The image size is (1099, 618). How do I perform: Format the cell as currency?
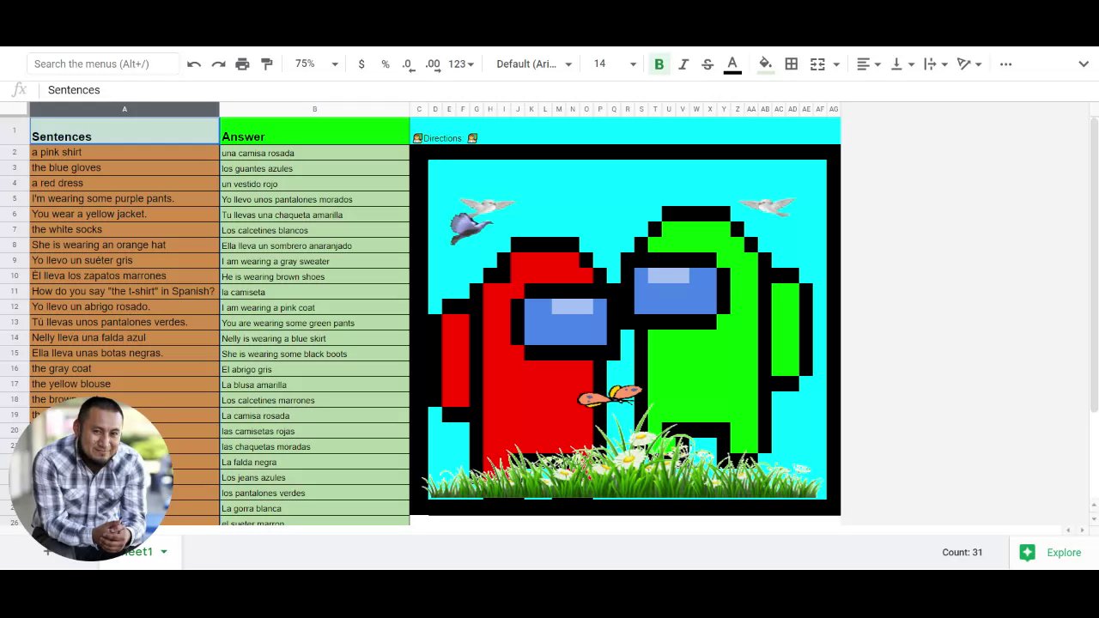point(361,64)
